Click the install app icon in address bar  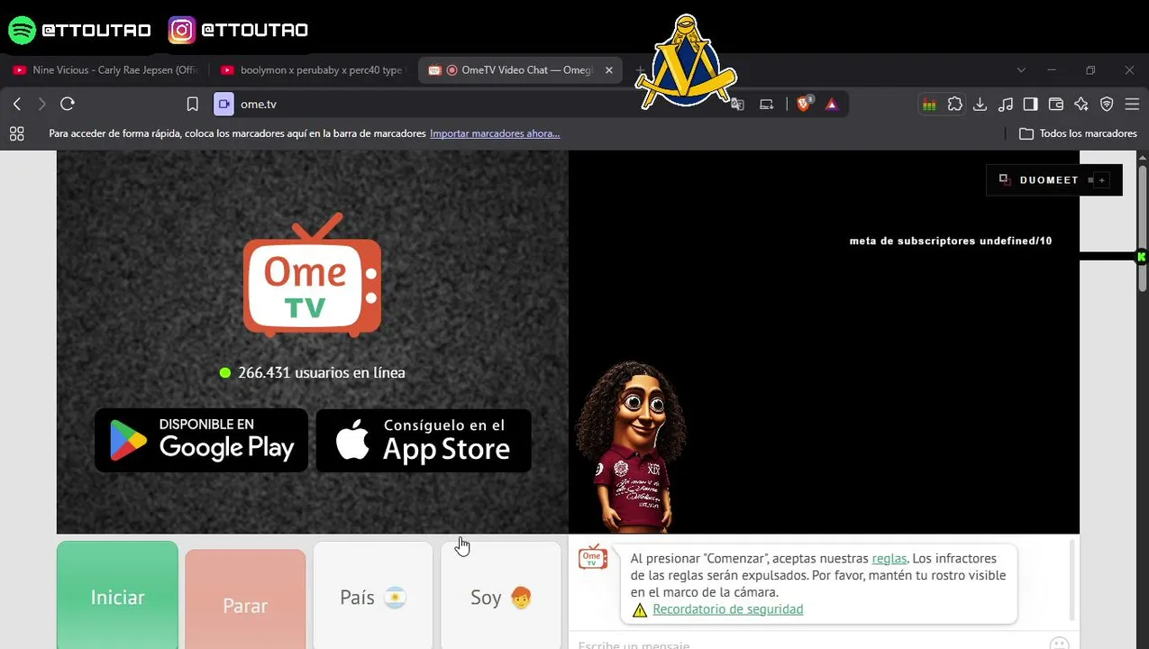(x=767, y=105)
